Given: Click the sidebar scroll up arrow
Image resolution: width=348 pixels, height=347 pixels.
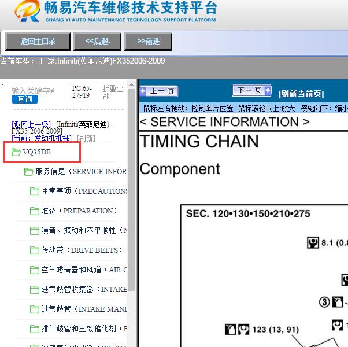Looking at the screenshot, I should (x=131, y=84).
